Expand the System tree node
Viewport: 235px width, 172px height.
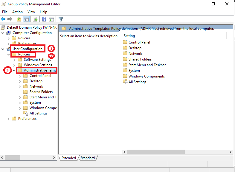[20, 103]
